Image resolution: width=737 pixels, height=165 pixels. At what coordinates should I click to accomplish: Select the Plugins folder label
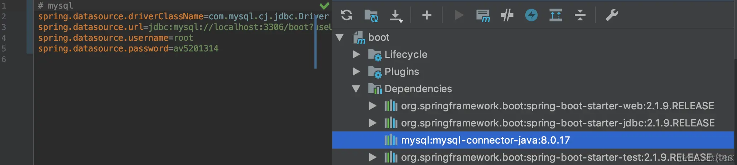click(x=401, y=72)
